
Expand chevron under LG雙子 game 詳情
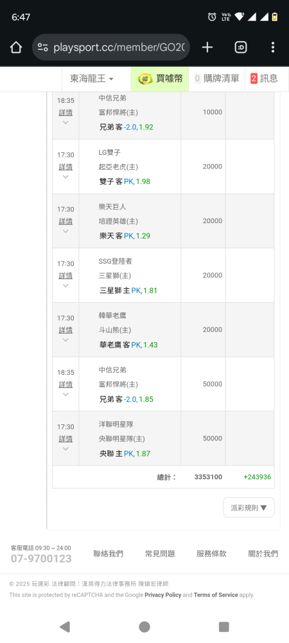[66, 177]
